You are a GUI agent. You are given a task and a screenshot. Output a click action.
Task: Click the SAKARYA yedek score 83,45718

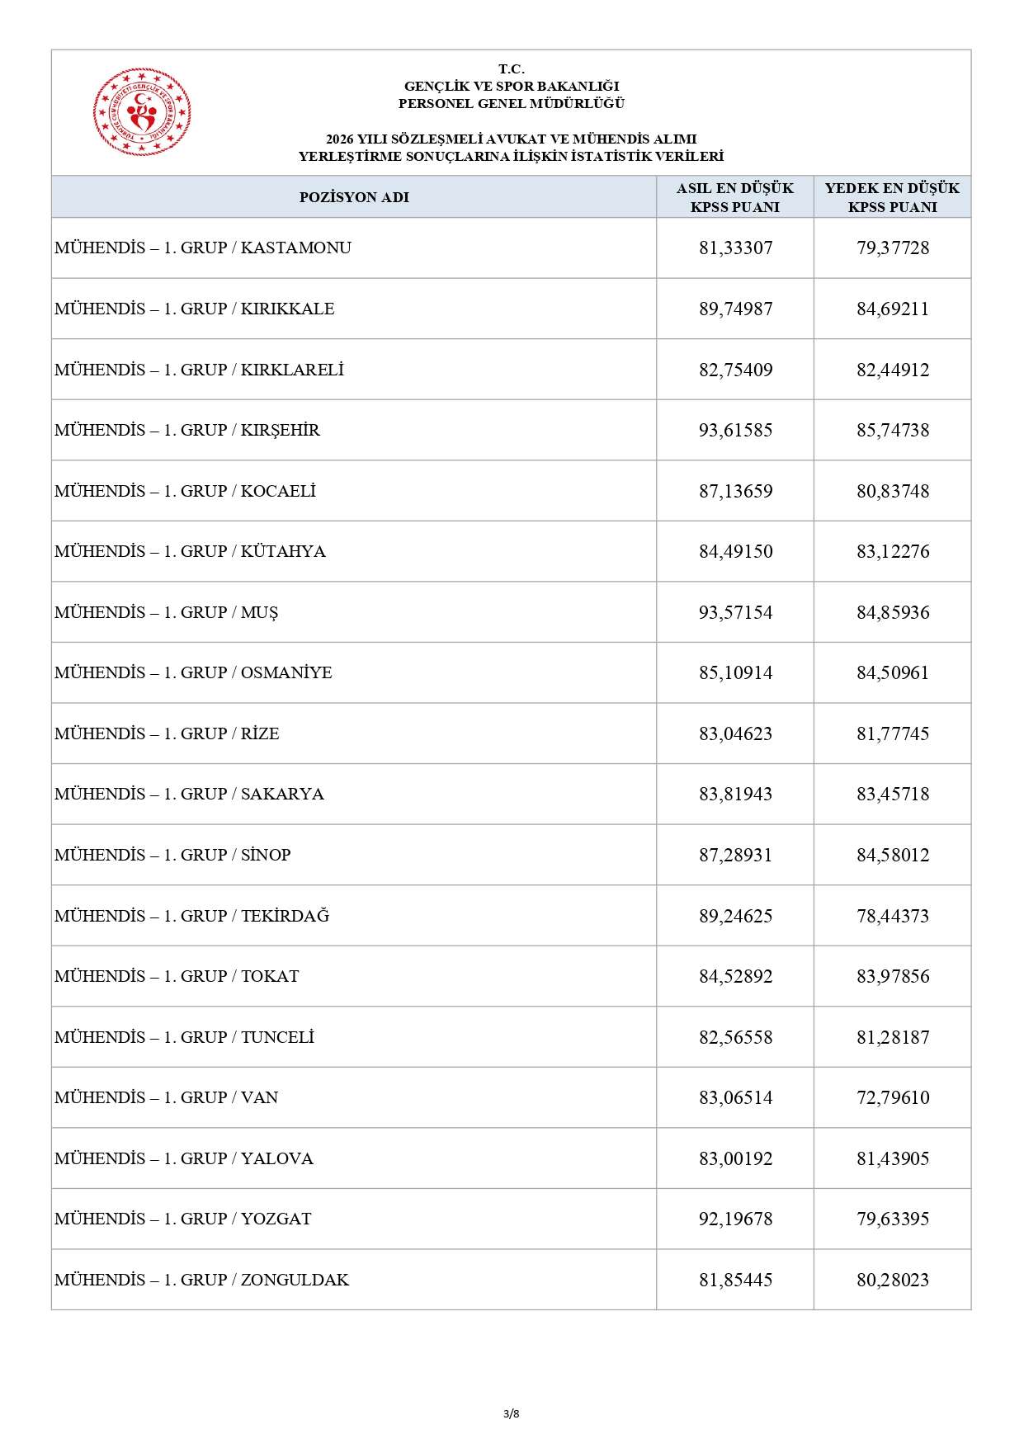[x=893, y=794]
